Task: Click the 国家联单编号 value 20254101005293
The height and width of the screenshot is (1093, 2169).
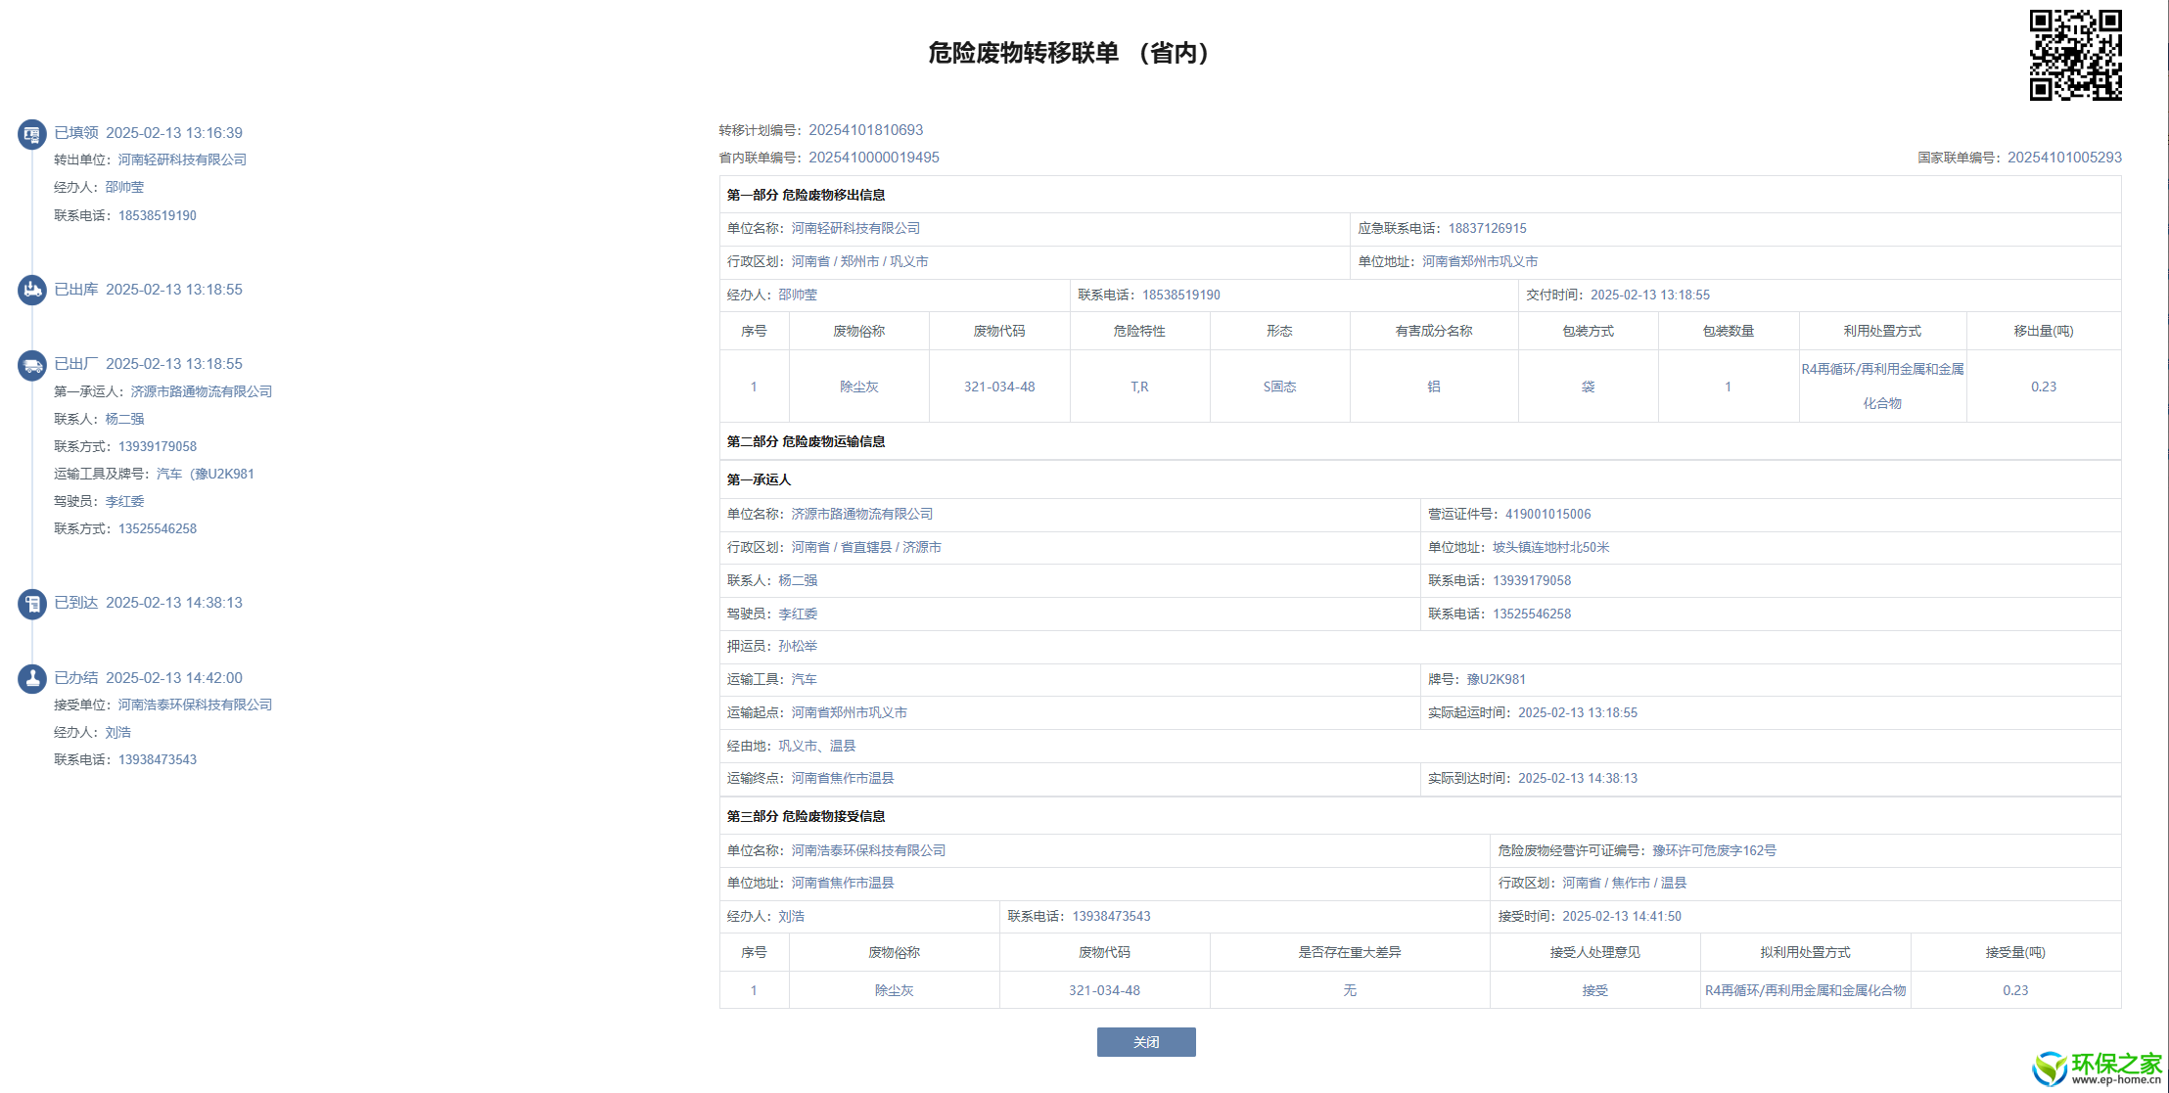Action: [x=2064, y=158]
